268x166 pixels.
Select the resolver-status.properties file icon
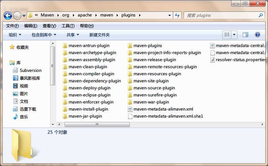click(213, 60)
